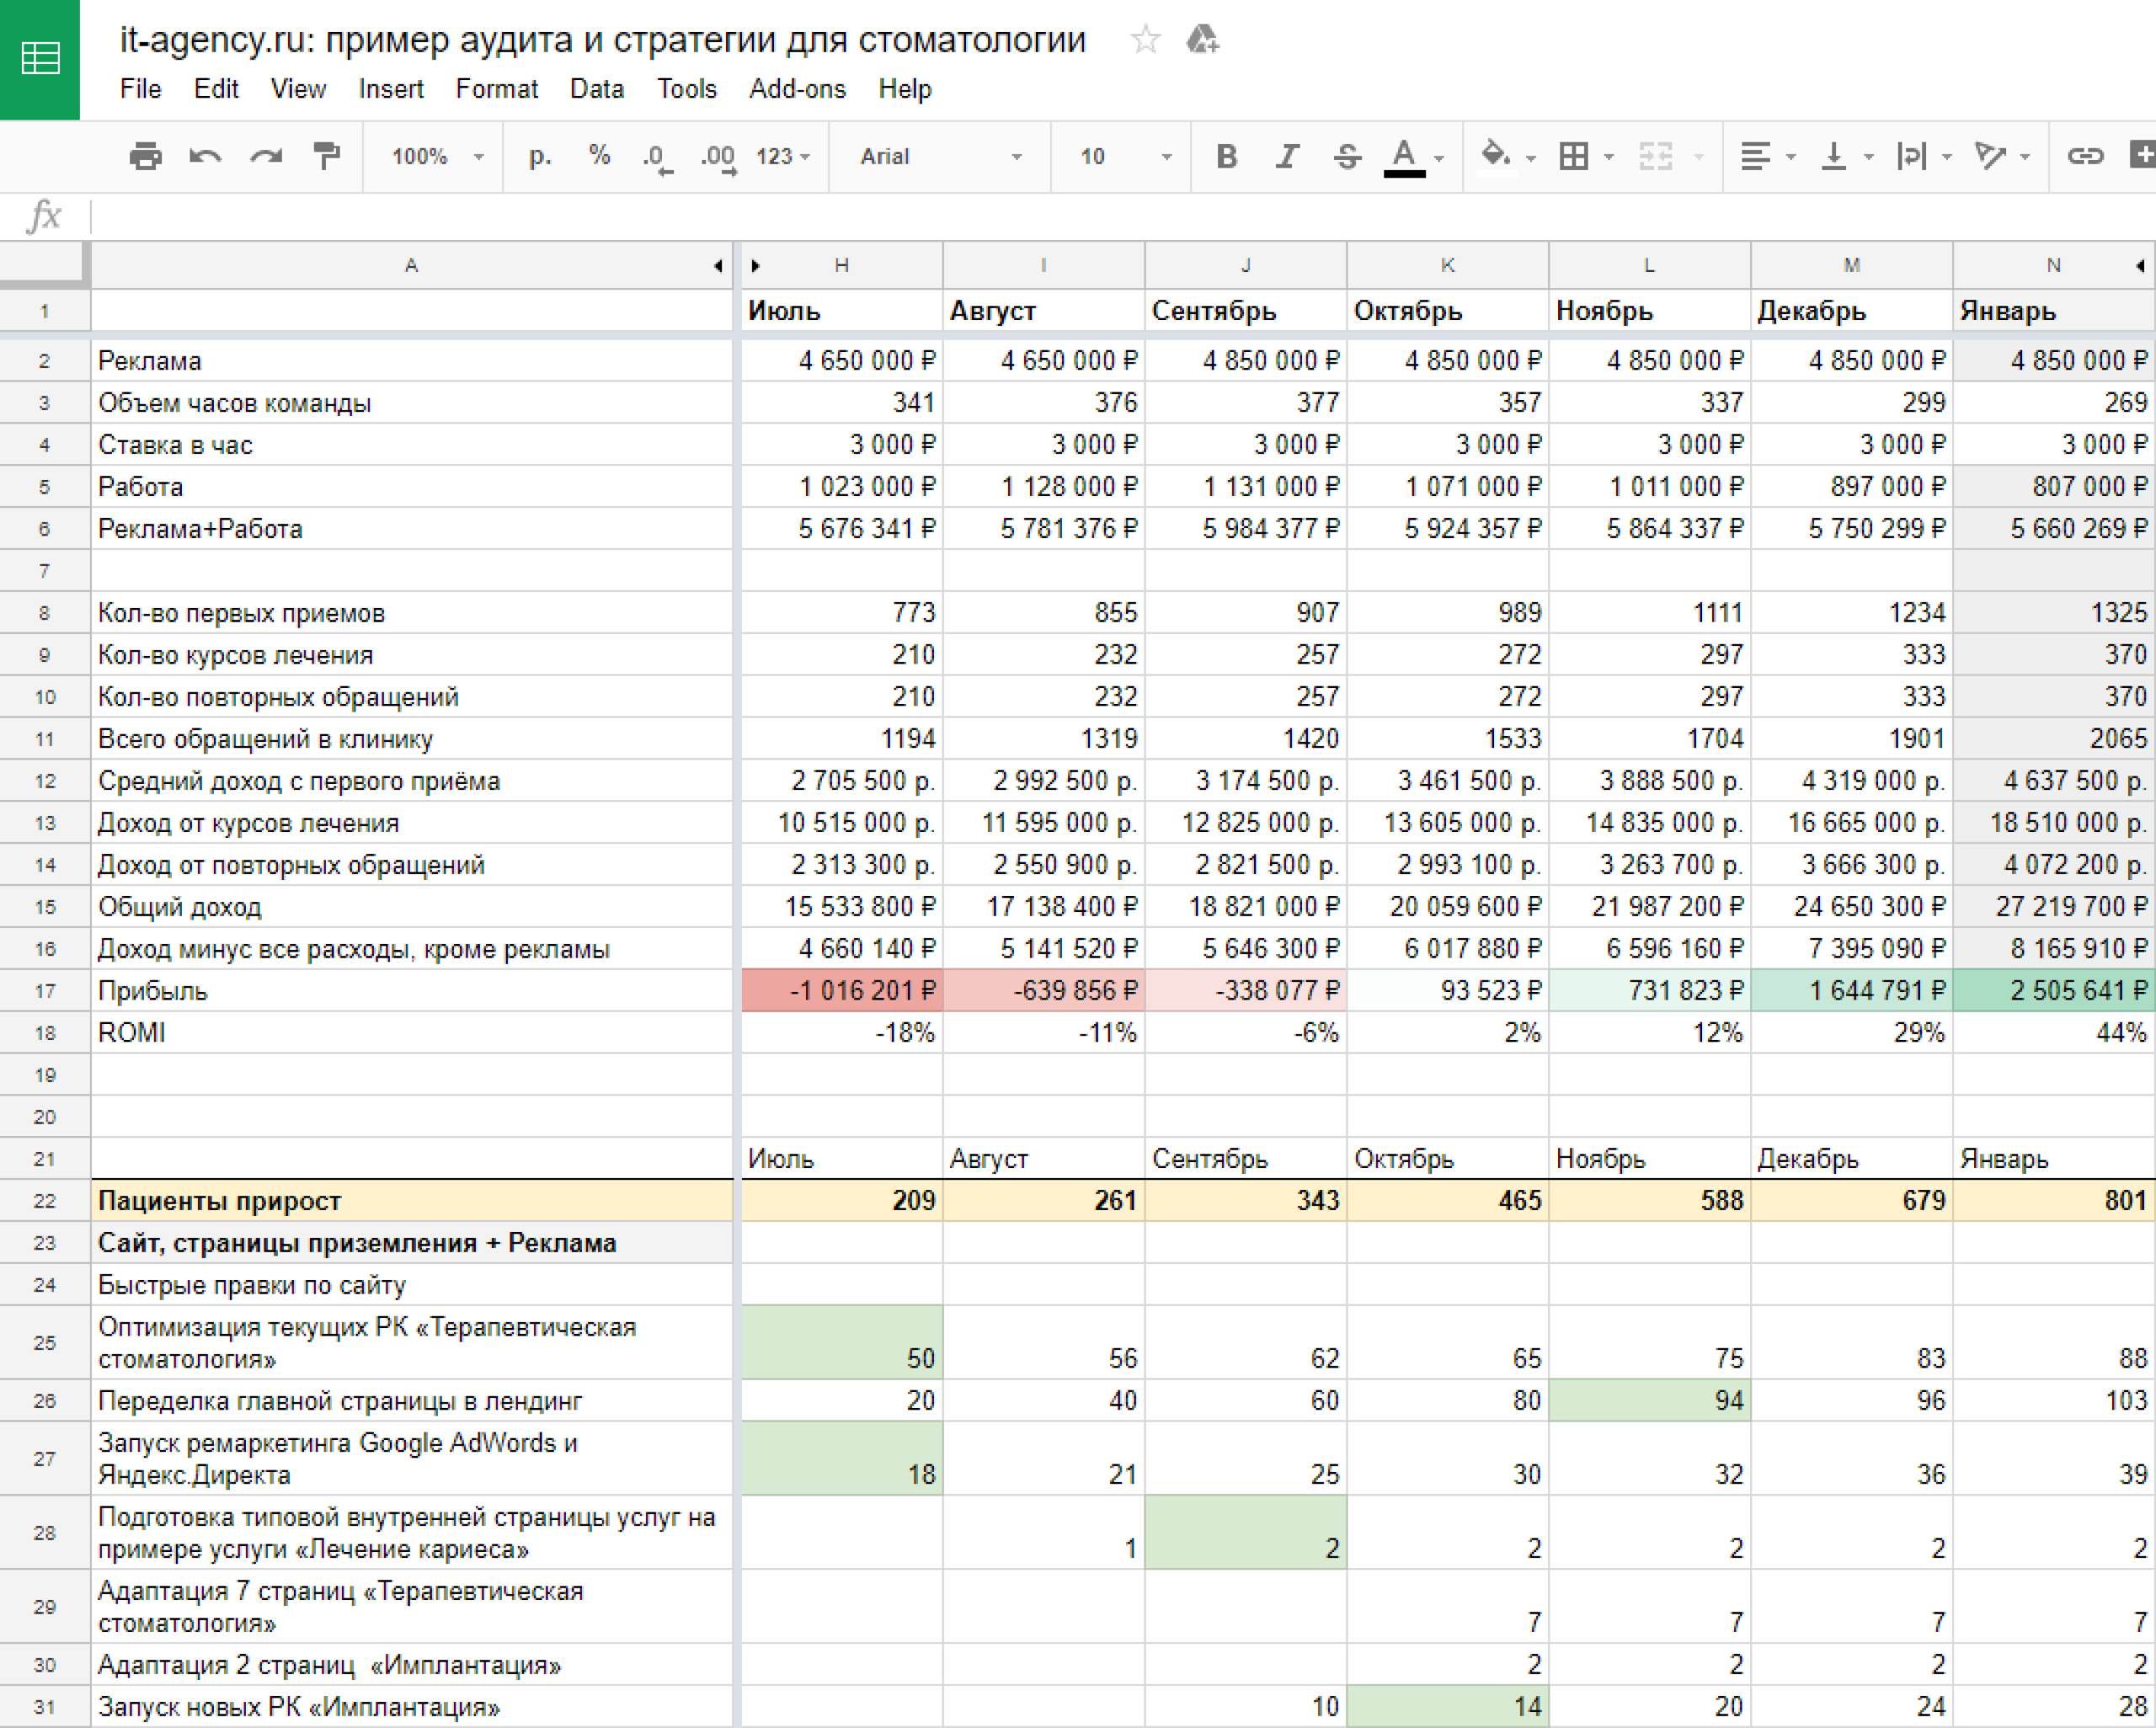Select column K header
Image resolution: width=2156 pixels, height=1728 pixels.
click(x=1447, y=265)
